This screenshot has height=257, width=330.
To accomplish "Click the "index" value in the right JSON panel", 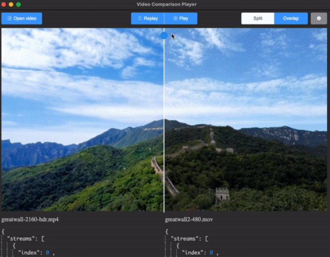I will click(x=211, y=253).
